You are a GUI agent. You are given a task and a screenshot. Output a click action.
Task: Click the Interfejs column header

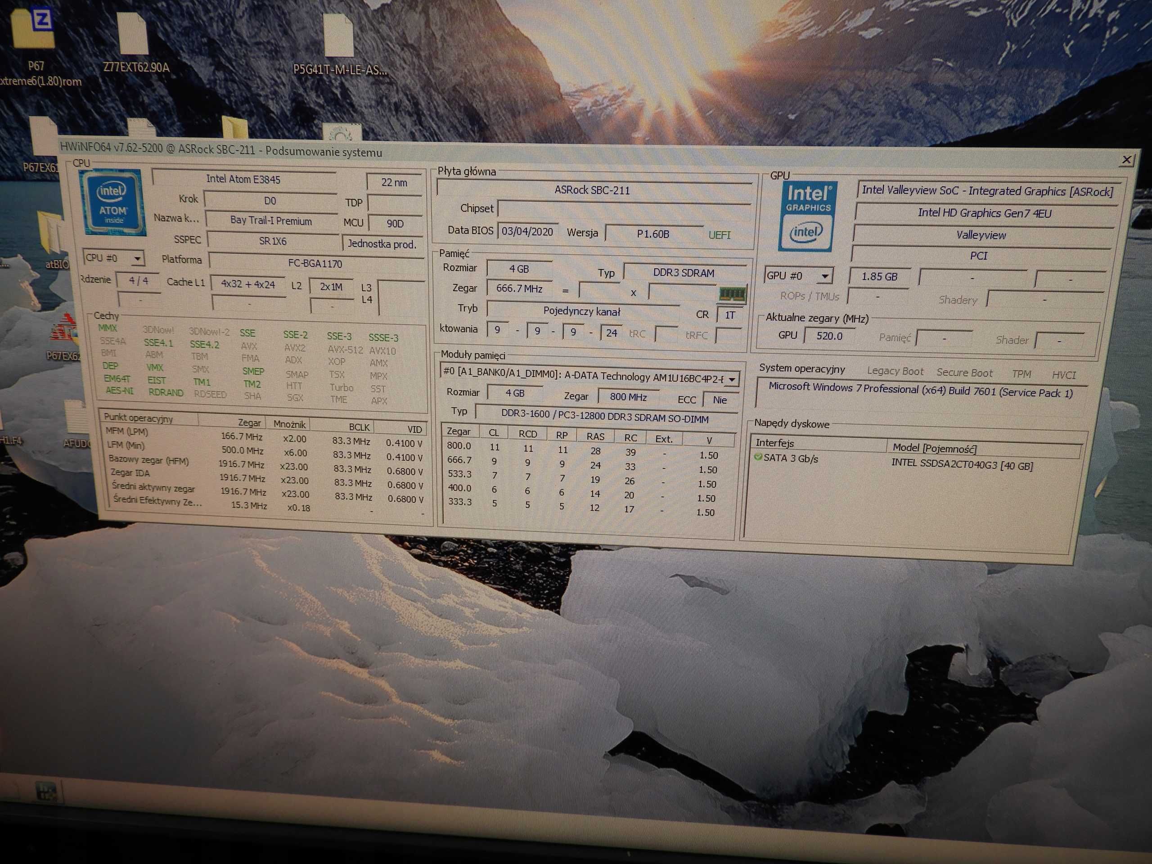click(819, 443)
